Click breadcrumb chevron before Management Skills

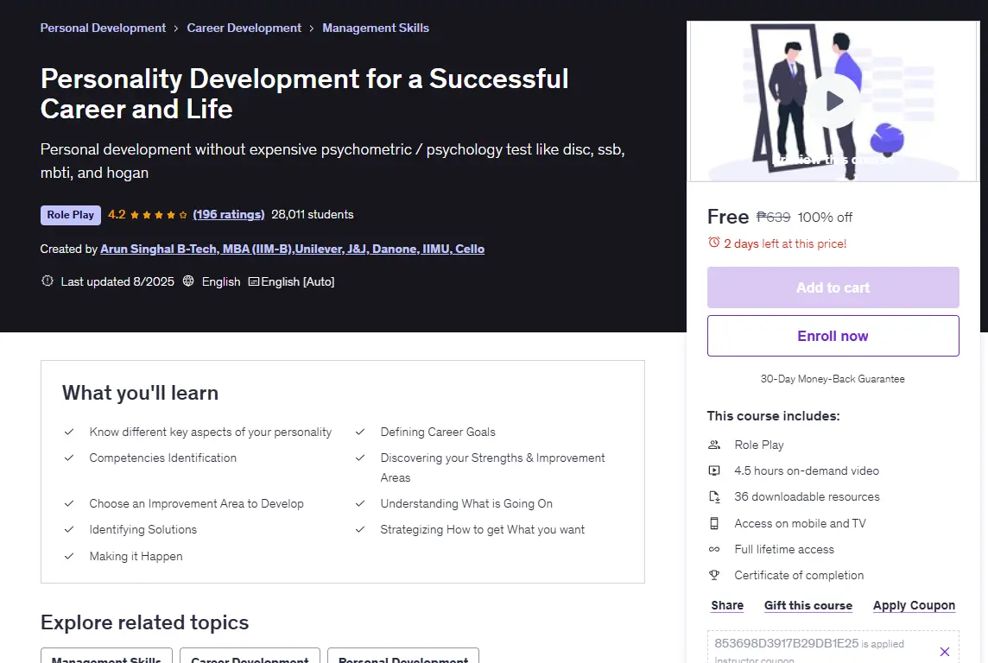point(311,28)
